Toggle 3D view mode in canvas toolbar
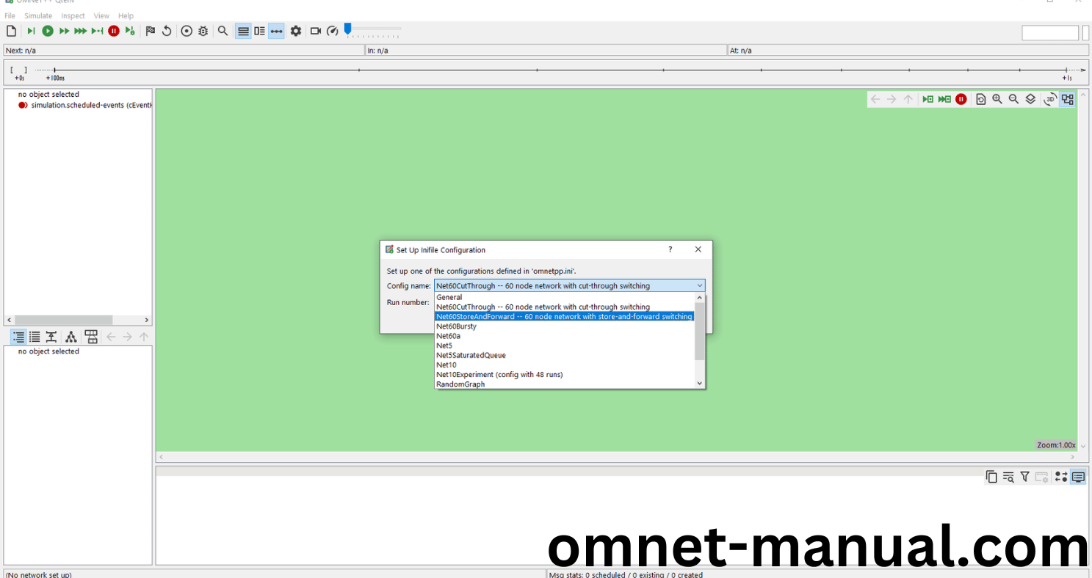Screen dimensions: 1092x578 pyautogui.click(x=1050, y=99)
